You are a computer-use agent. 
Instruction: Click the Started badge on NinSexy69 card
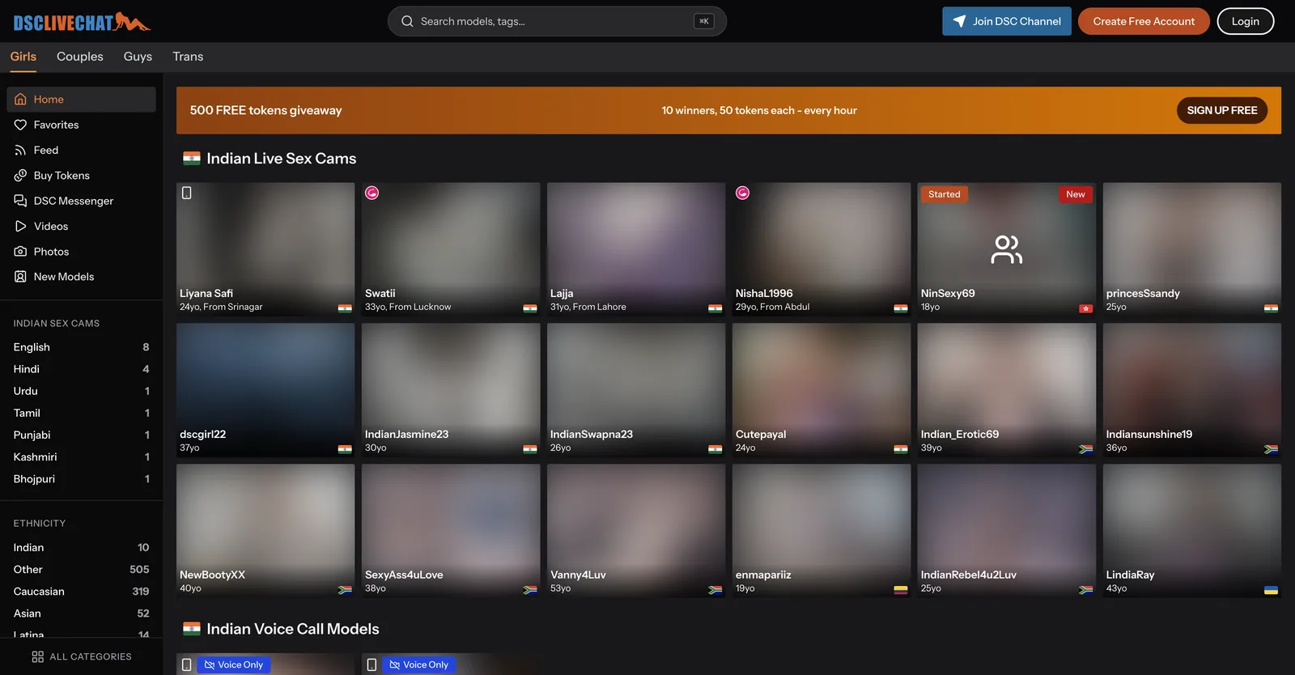click(x=945, y=194)
